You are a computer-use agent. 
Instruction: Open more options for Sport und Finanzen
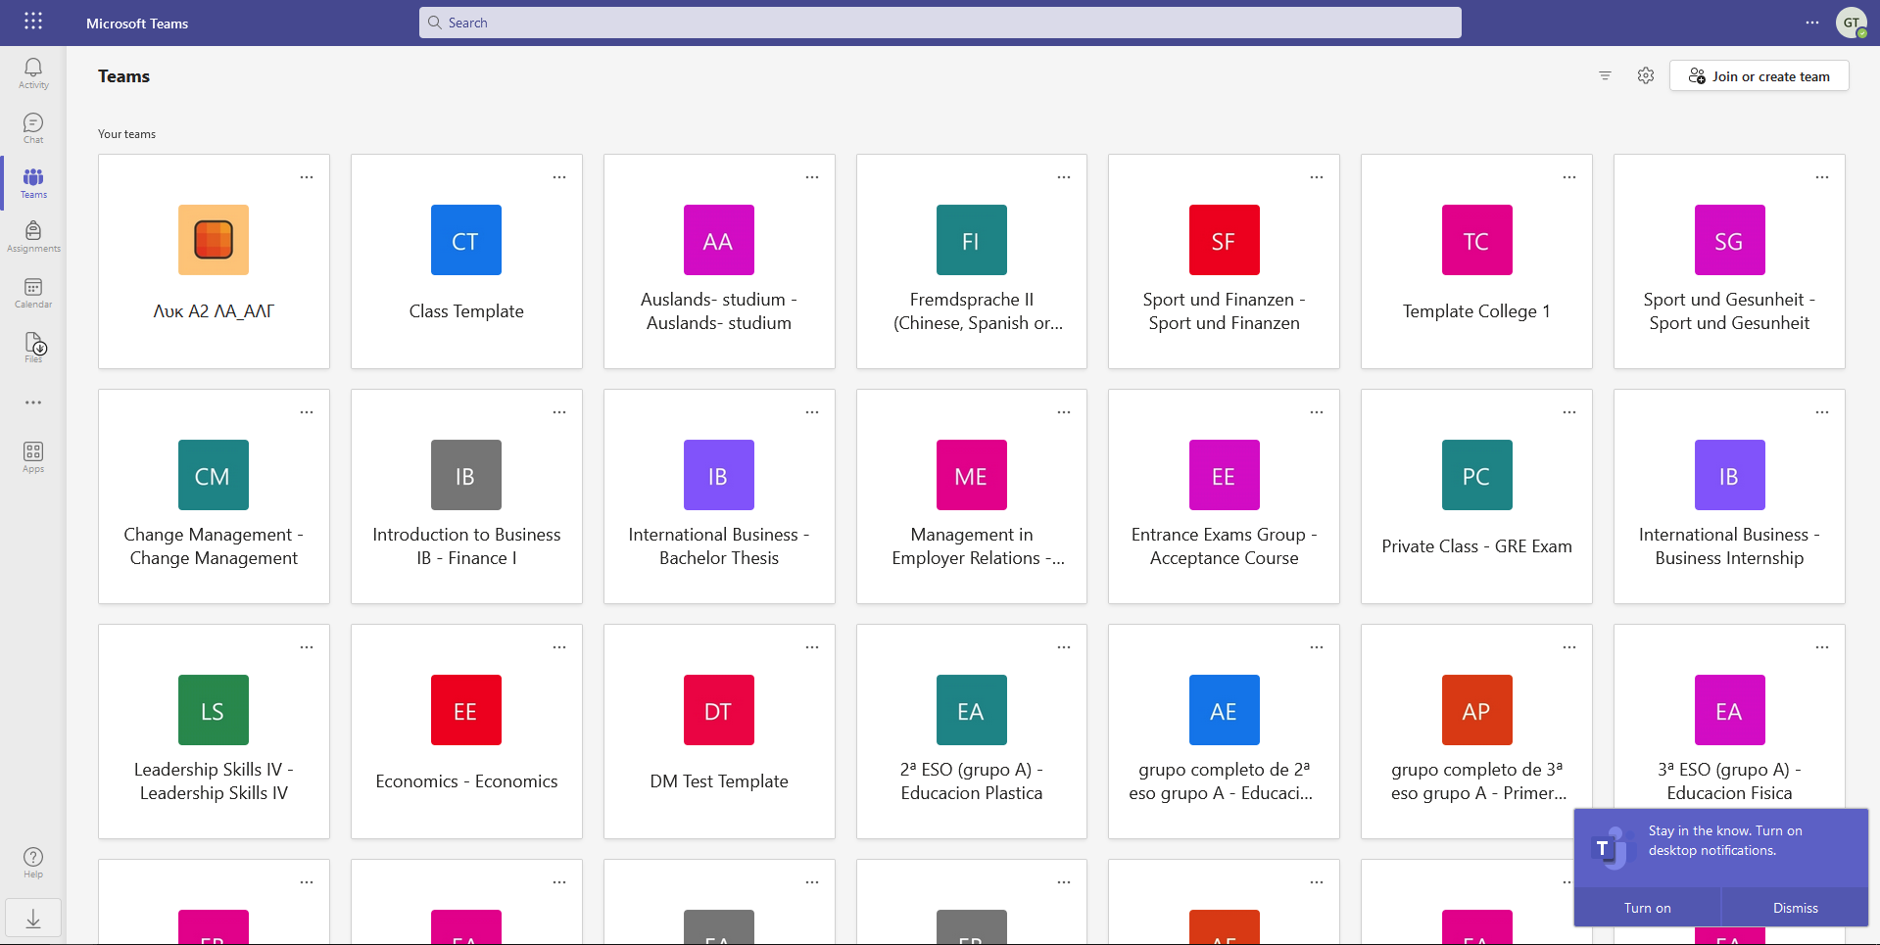click(1317, 177)
